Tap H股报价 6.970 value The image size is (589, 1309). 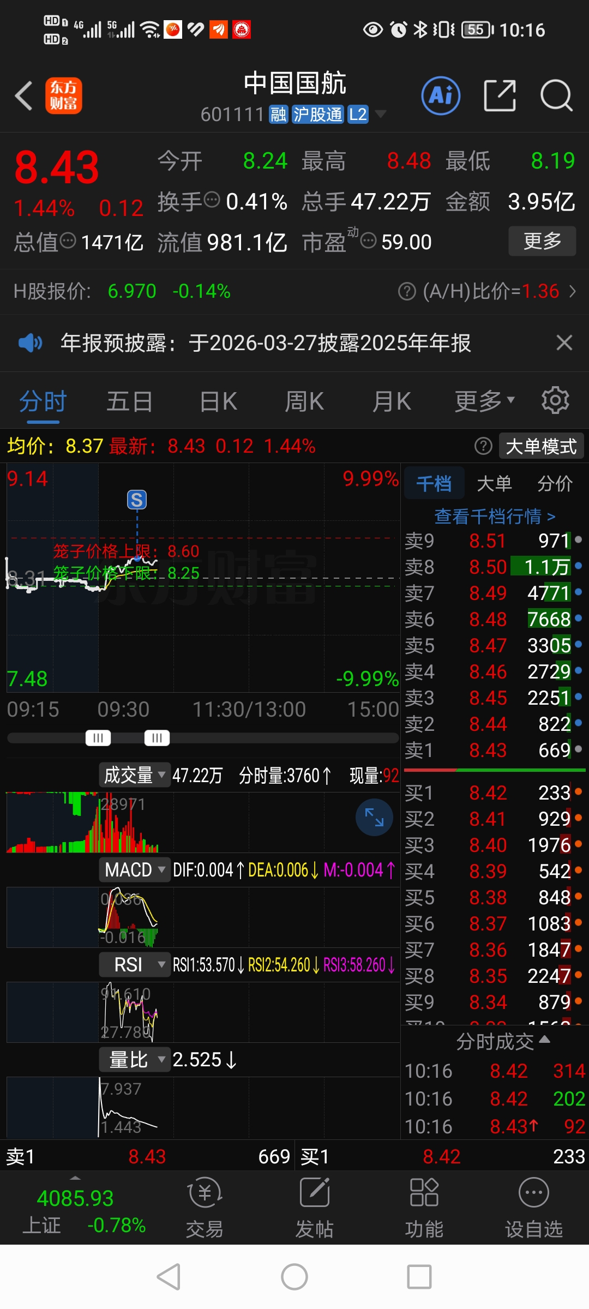132,291
